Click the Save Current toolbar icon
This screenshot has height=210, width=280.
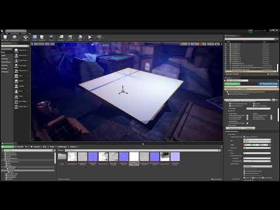pos(5,37)
